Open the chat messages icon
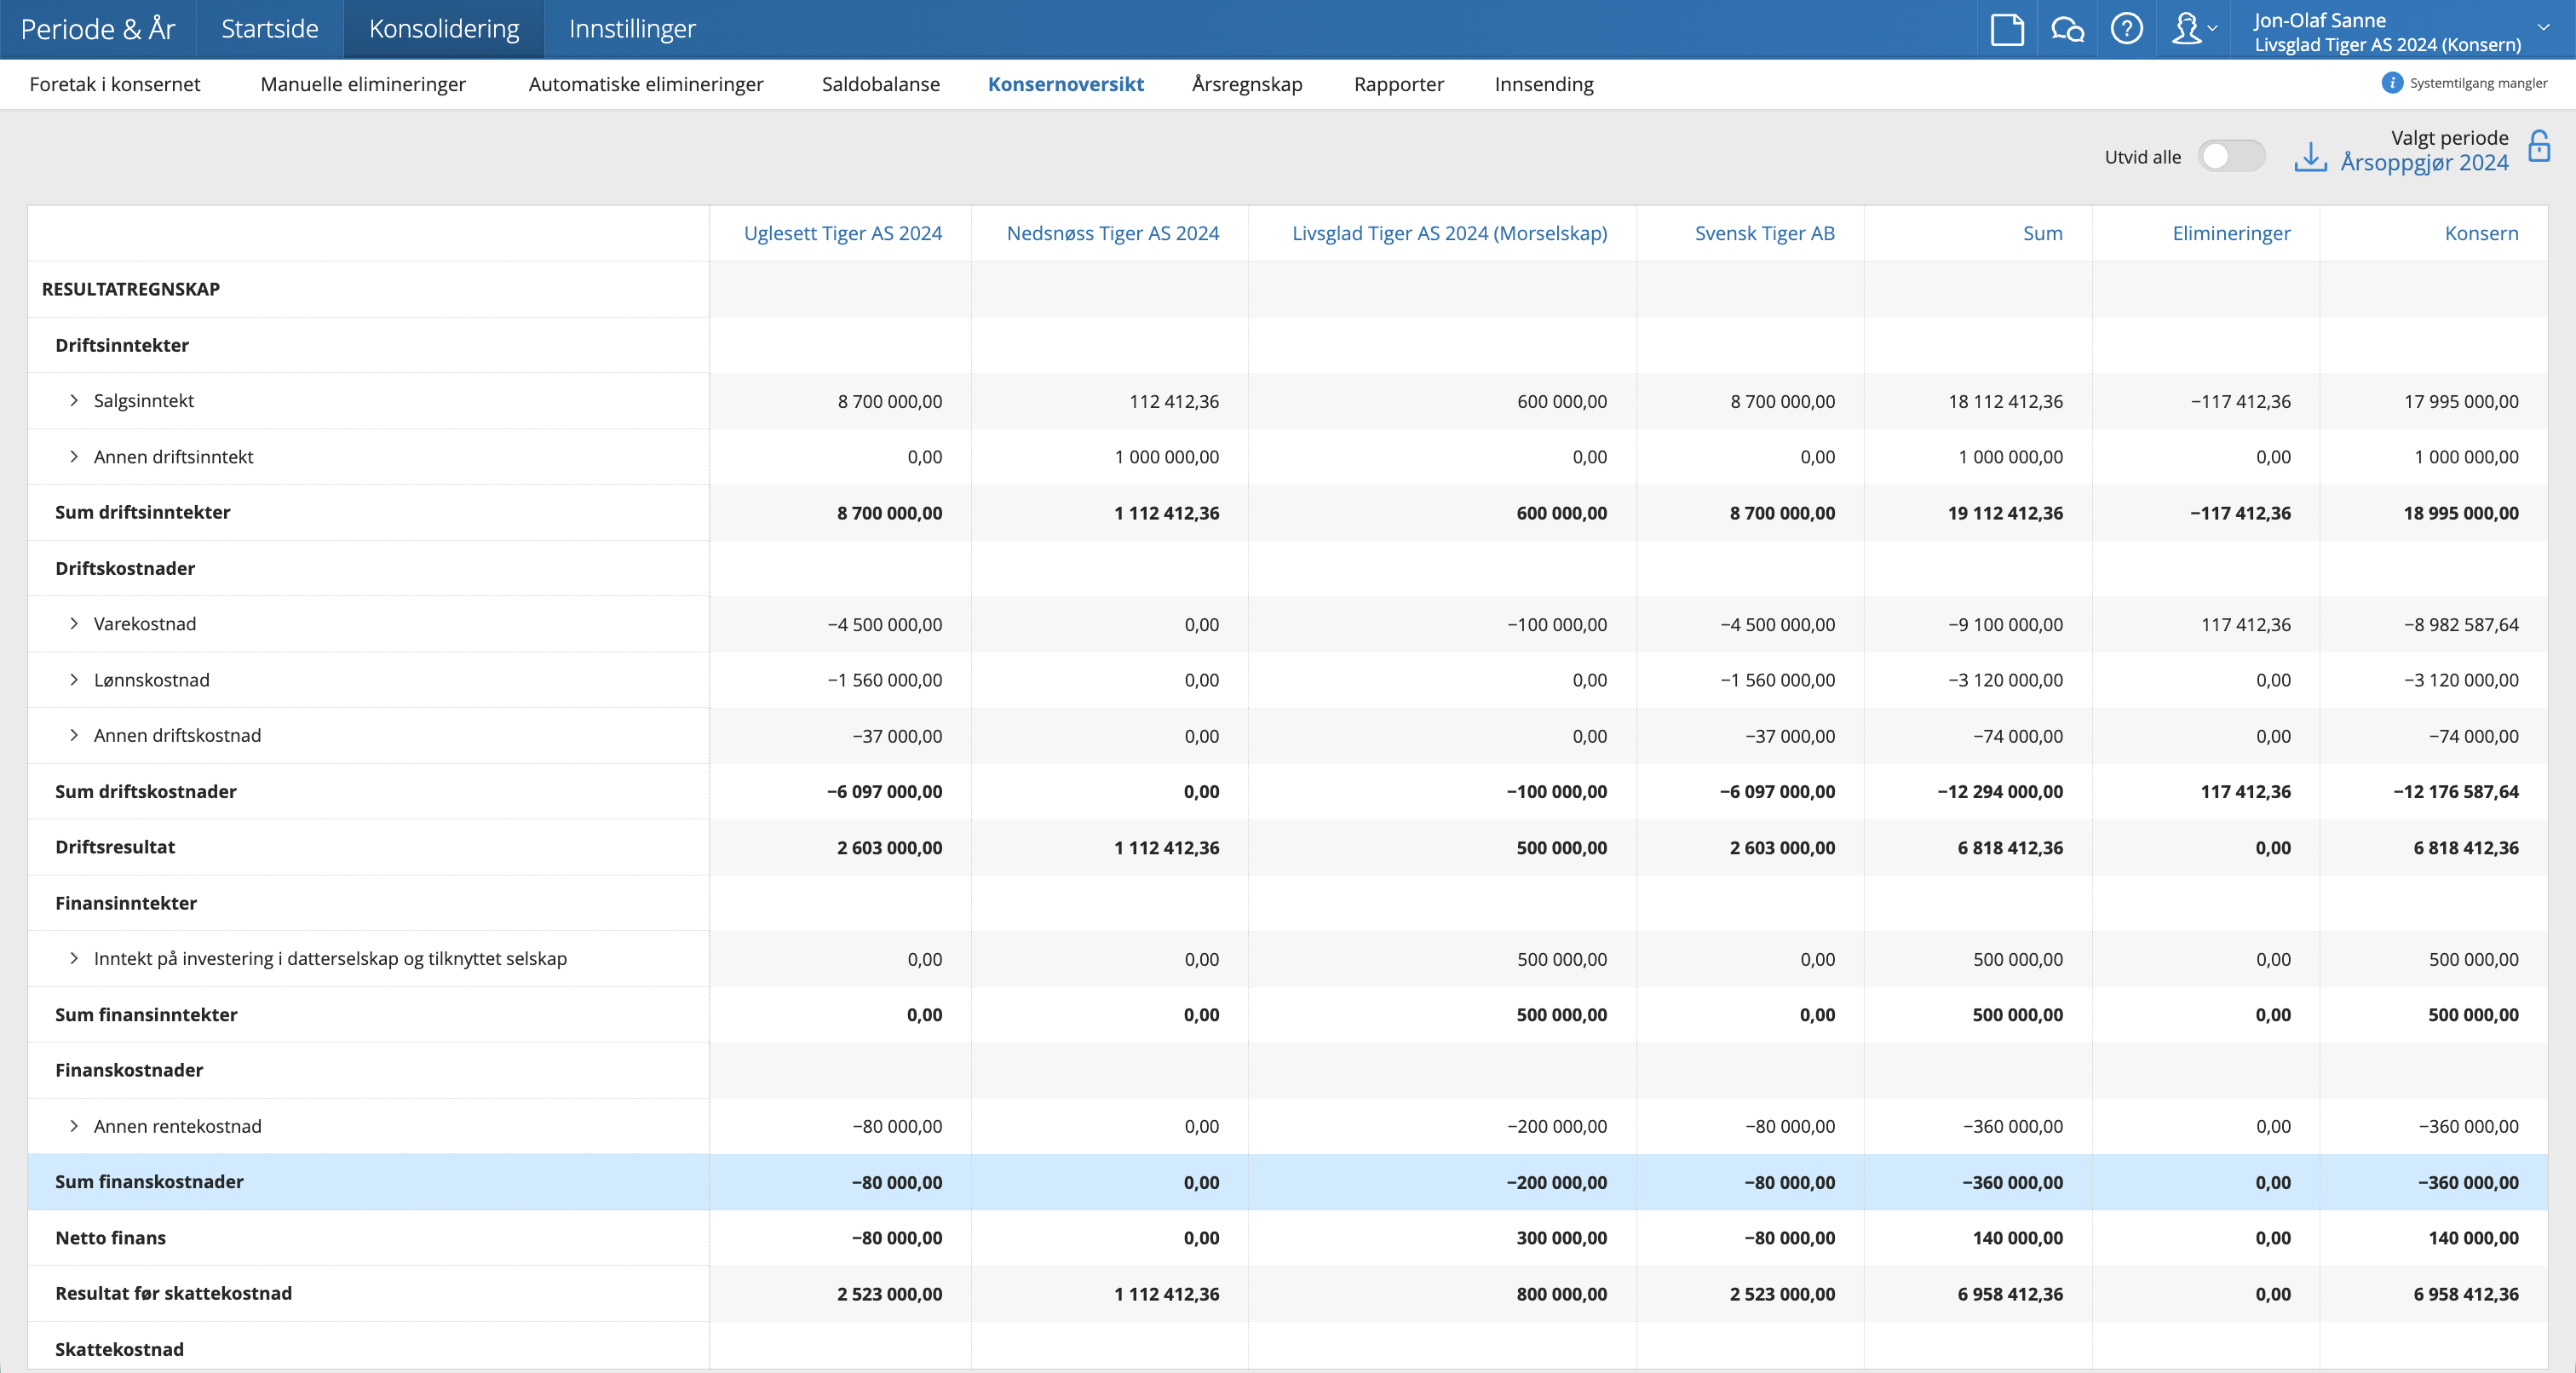The image size is (2576, 1373). click(2067, 29)
